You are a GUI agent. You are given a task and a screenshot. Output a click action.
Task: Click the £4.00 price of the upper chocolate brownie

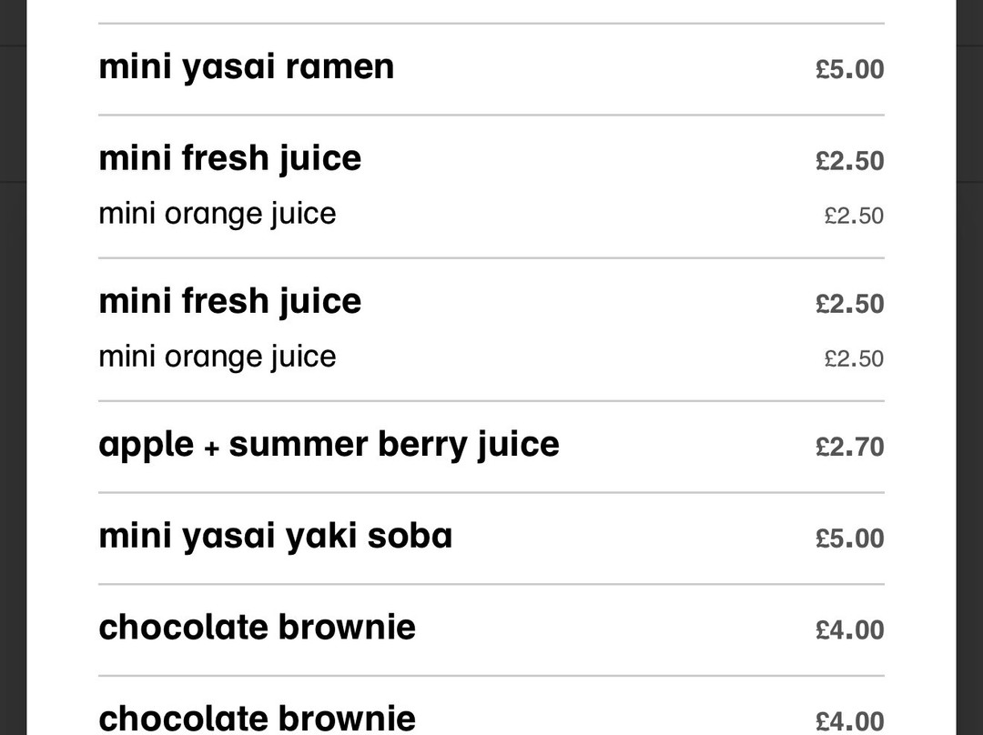pos(849,629)
